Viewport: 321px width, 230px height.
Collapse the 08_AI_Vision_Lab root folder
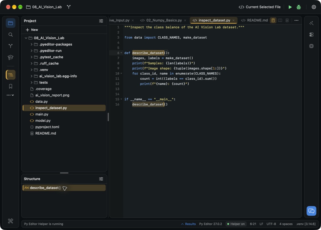[x=26, y=38]
